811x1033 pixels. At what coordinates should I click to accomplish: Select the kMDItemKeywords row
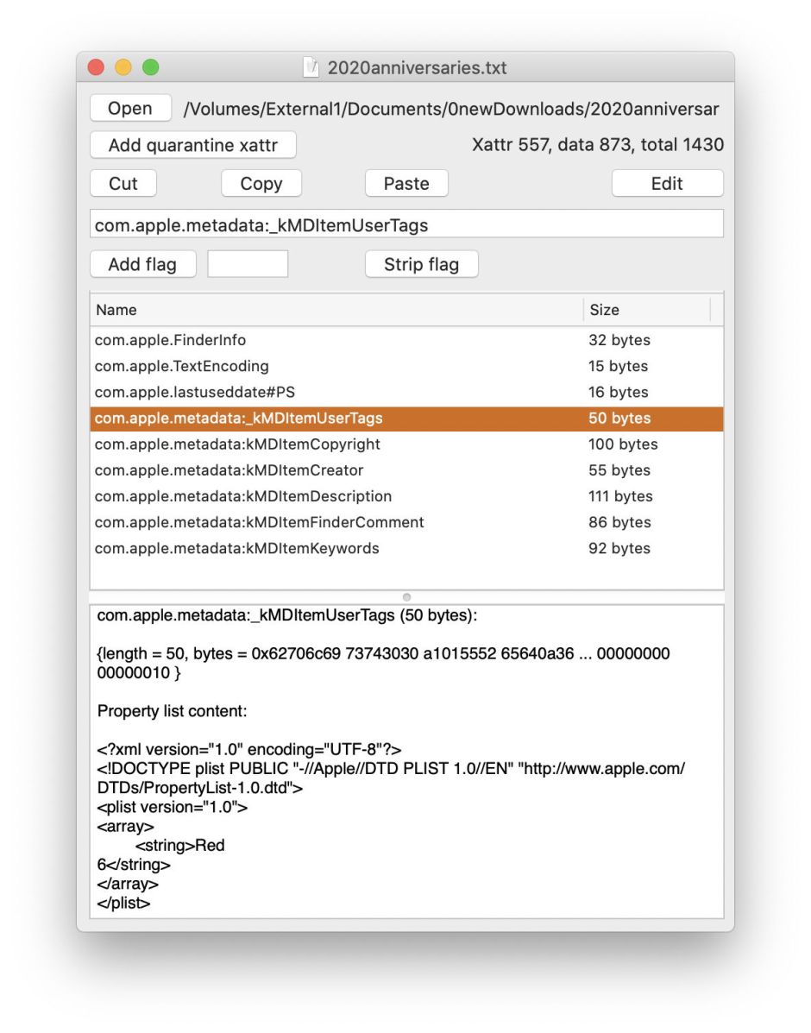pos(336,548)
